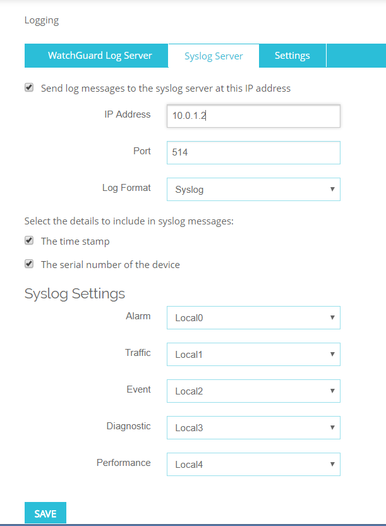Open the Event dropdown set to Local2
386x526 pixels.
(x=253, y=391)
